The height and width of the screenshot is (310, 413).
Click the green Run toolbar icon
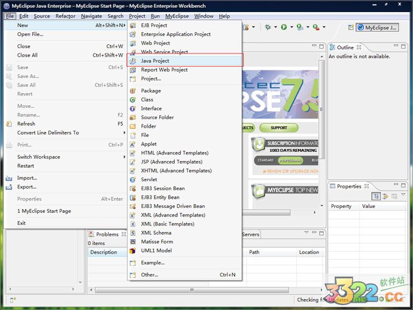click(x=284, y=27)
